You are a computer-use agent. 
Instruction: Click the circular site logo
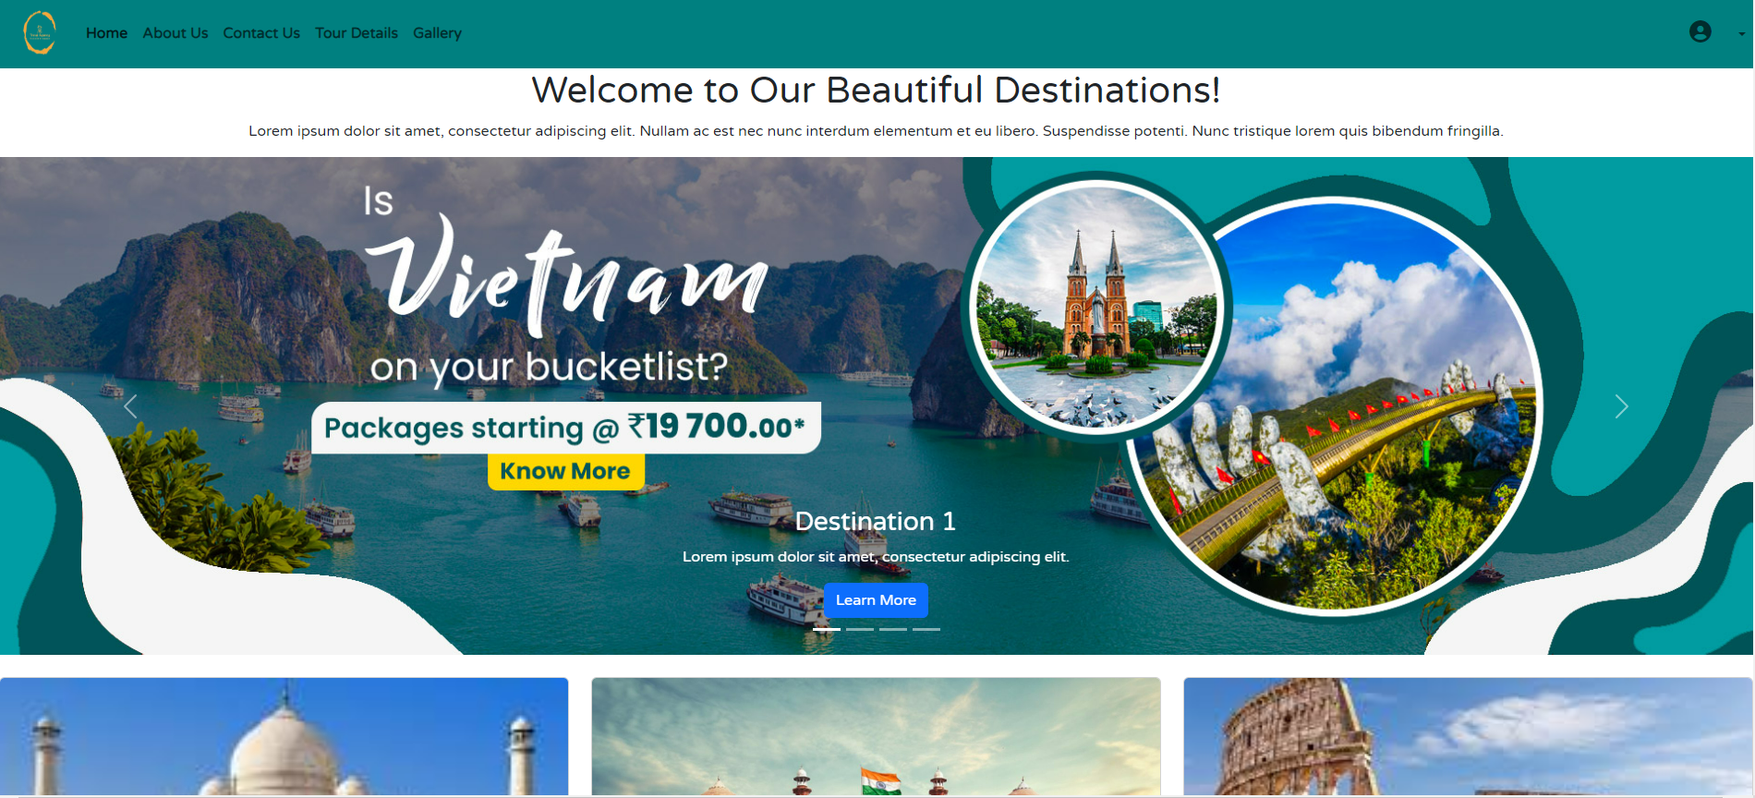40,32
